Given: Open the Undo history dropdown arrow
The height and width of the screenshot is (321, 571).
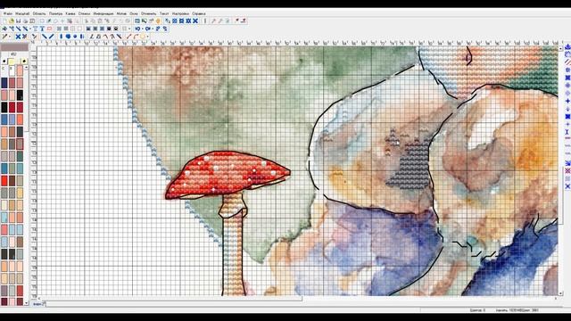Looking at the screenshot, I should pos(143,29).
